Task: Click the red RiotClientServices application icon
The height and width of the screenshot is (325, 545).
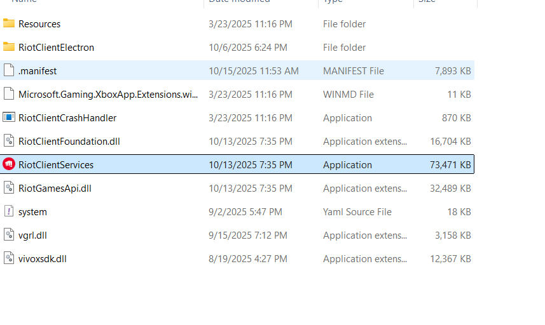Action: click(9, 165)
